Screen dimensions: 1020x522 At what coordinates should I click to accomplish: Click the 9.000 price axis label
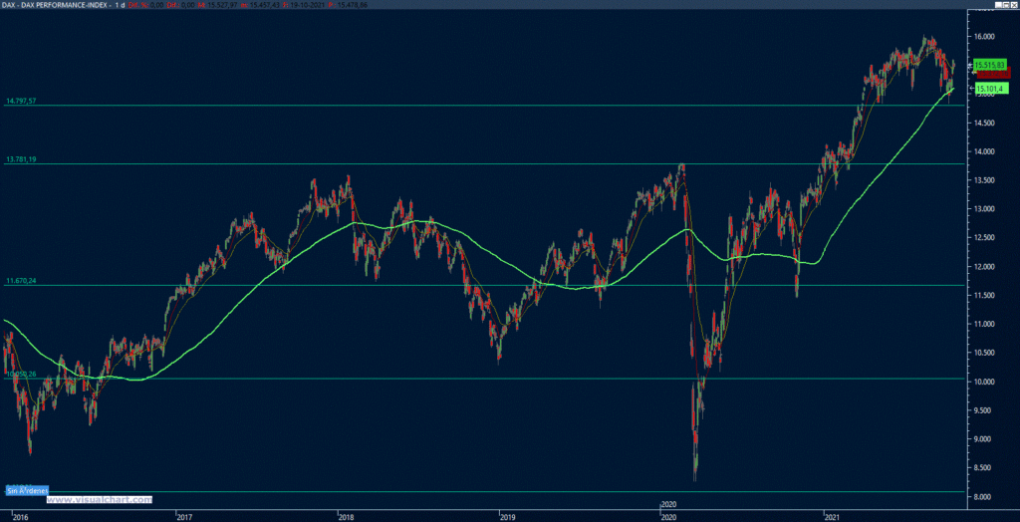pos(983,439)
